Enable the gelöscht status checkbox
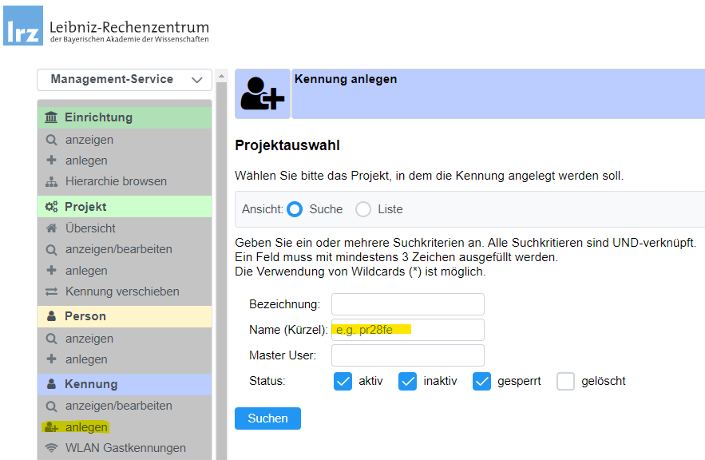705x460 pixels. (565, 381)
